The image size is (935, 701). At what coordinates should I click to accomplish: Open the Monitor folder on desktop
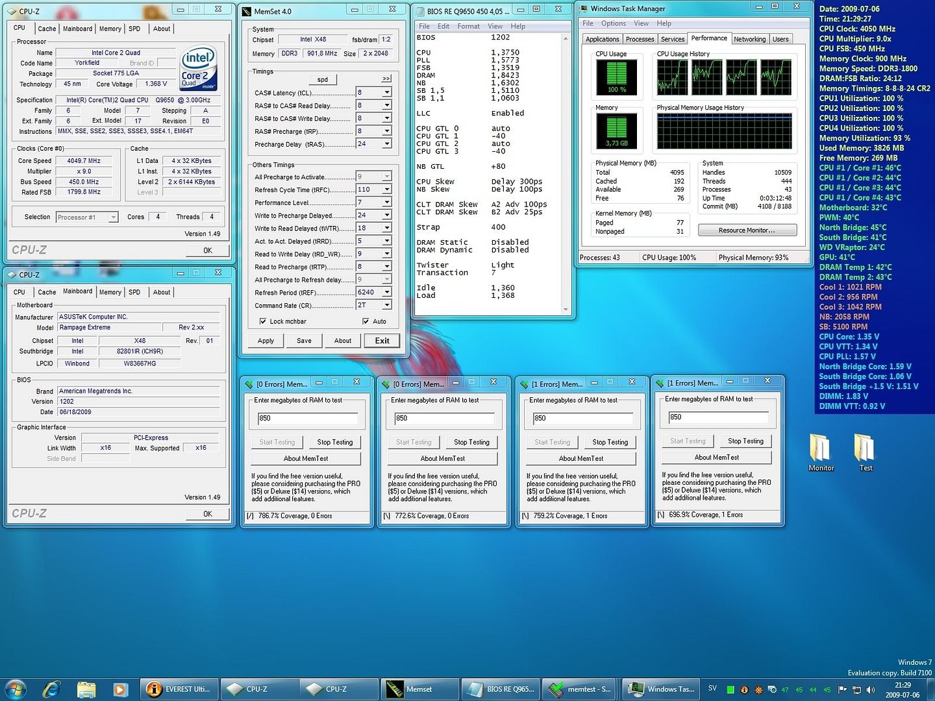pos(821,452)
